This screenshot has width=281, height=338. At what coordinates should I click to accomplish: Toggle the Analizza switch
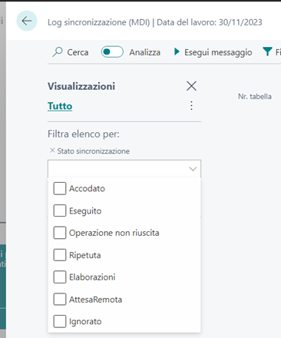112,52
